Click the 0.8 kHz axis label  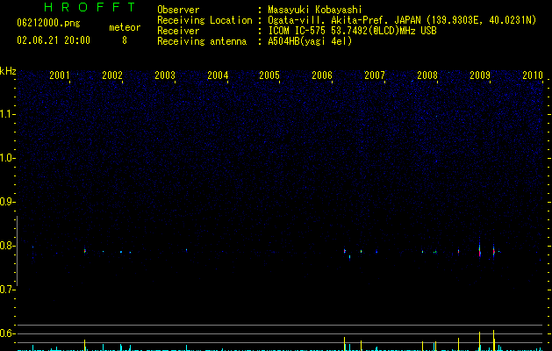click(7, 246)
